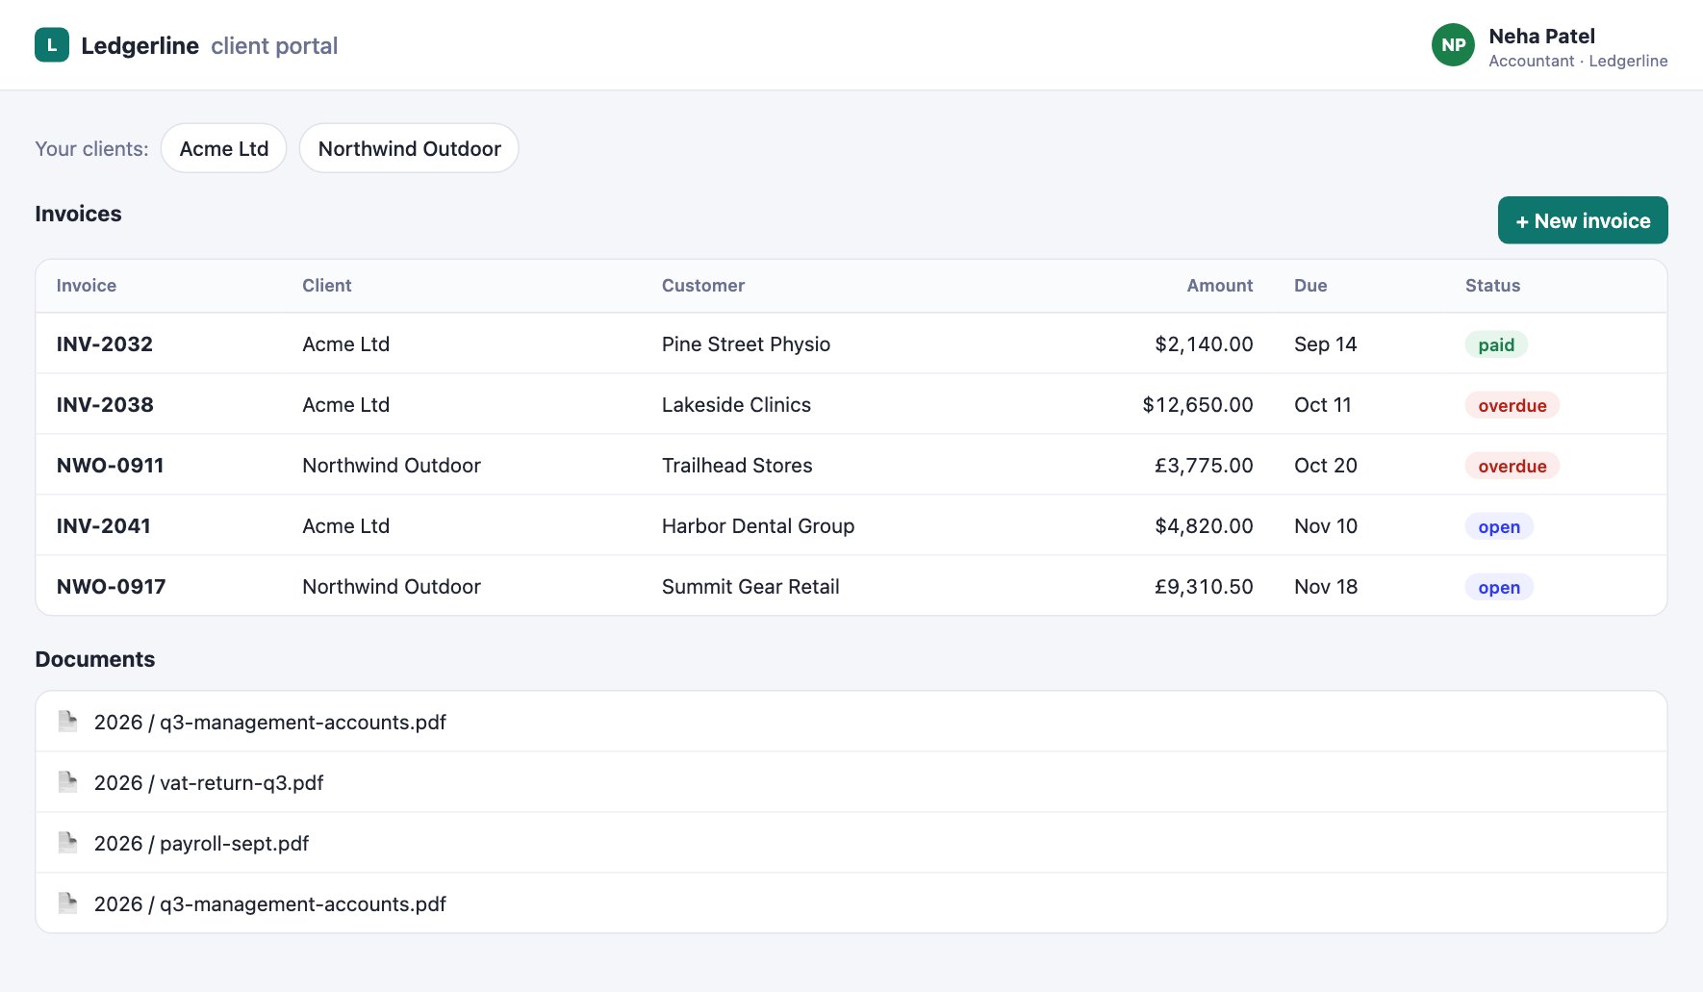
Task: Click the Ledgerline brand name
Action: (x=140, y=45)
